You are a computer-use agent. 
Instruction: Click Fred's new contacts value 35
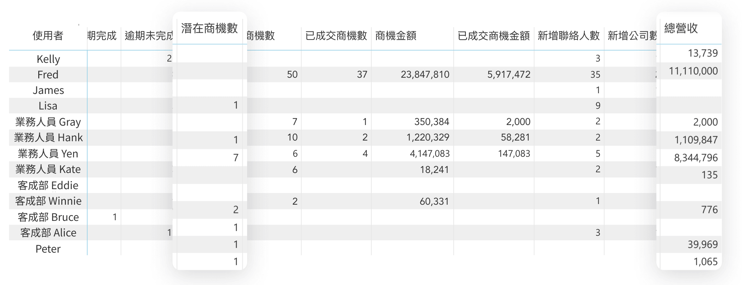595,74
